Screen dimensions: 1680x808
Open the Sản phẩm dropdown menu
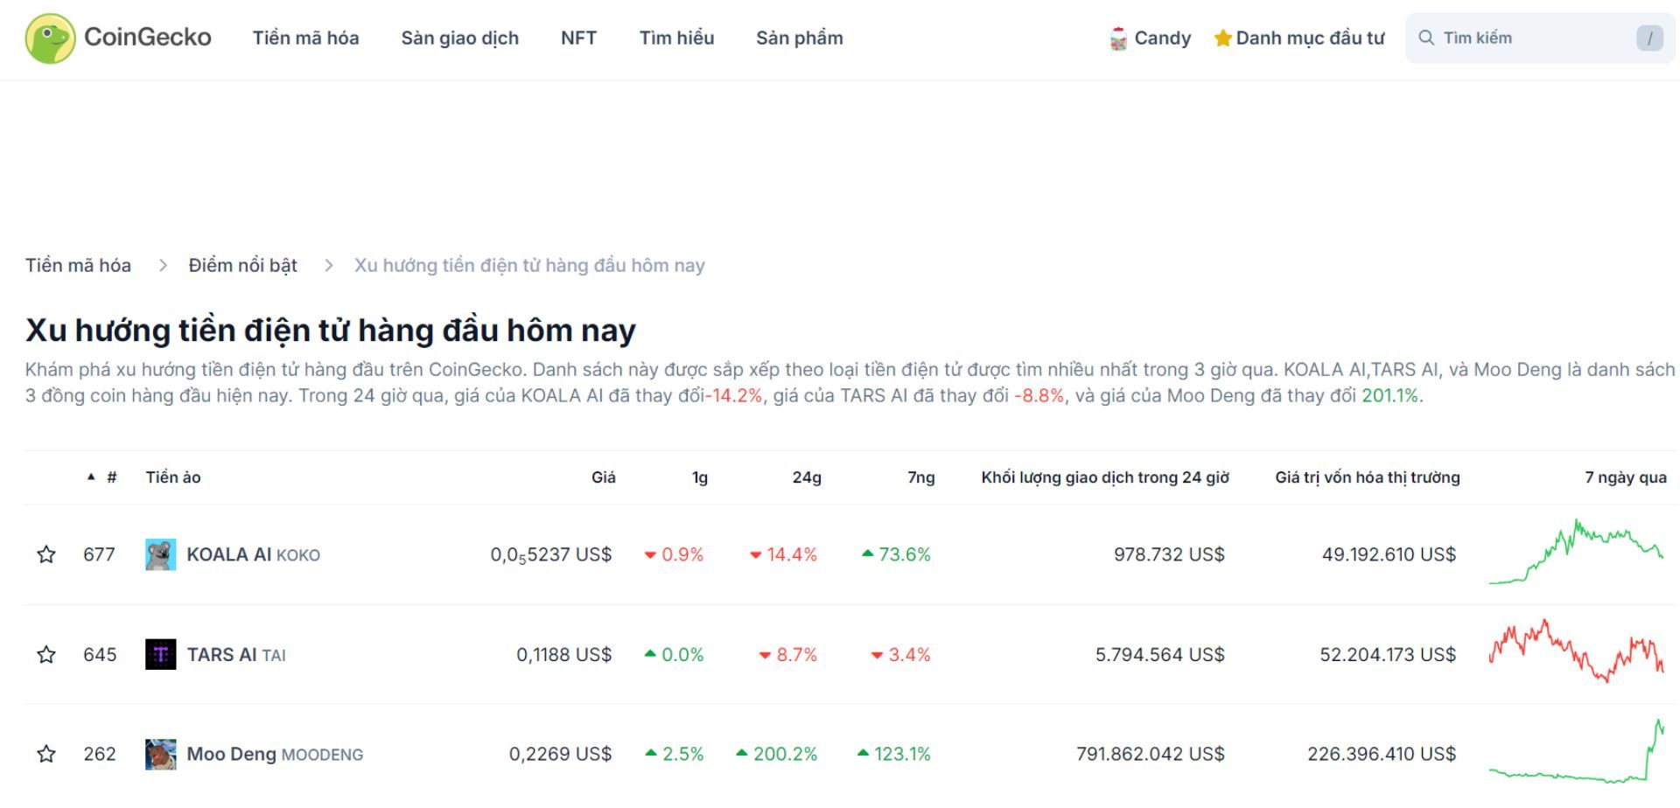tap(801, 38)
